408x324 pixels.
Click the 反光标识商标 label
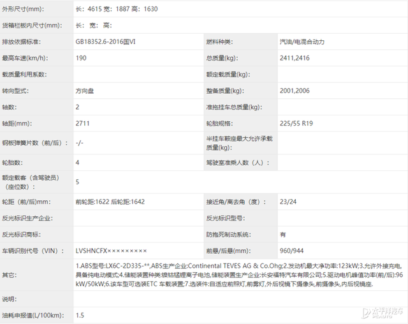(x=21, y=235)
